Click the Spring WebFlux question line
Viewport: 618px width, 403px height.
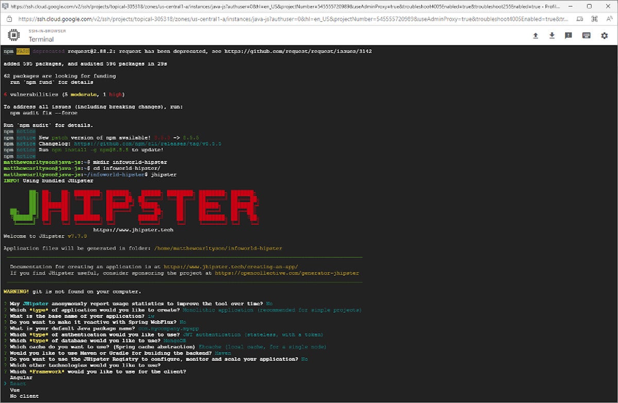coord(95,322)
